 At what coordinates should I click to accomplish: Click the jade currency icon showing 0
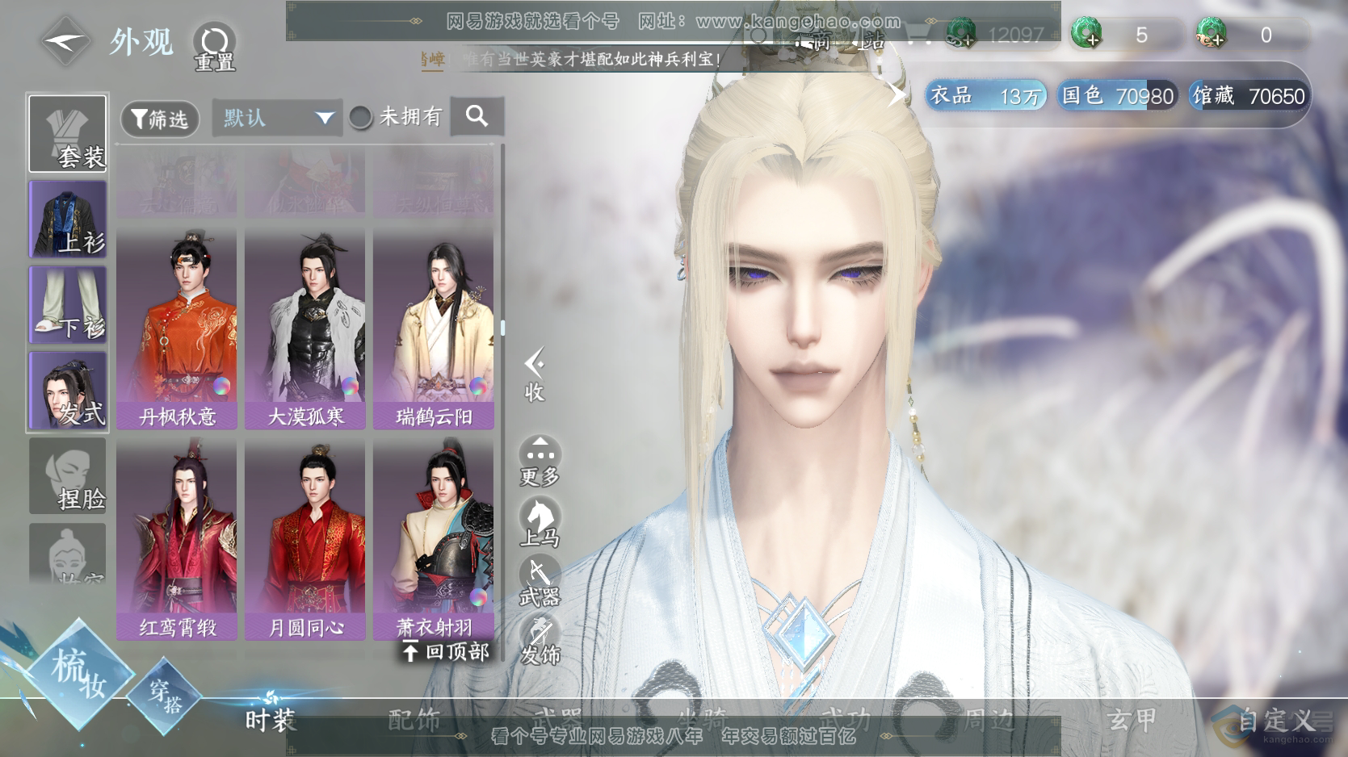point(1211,33)
